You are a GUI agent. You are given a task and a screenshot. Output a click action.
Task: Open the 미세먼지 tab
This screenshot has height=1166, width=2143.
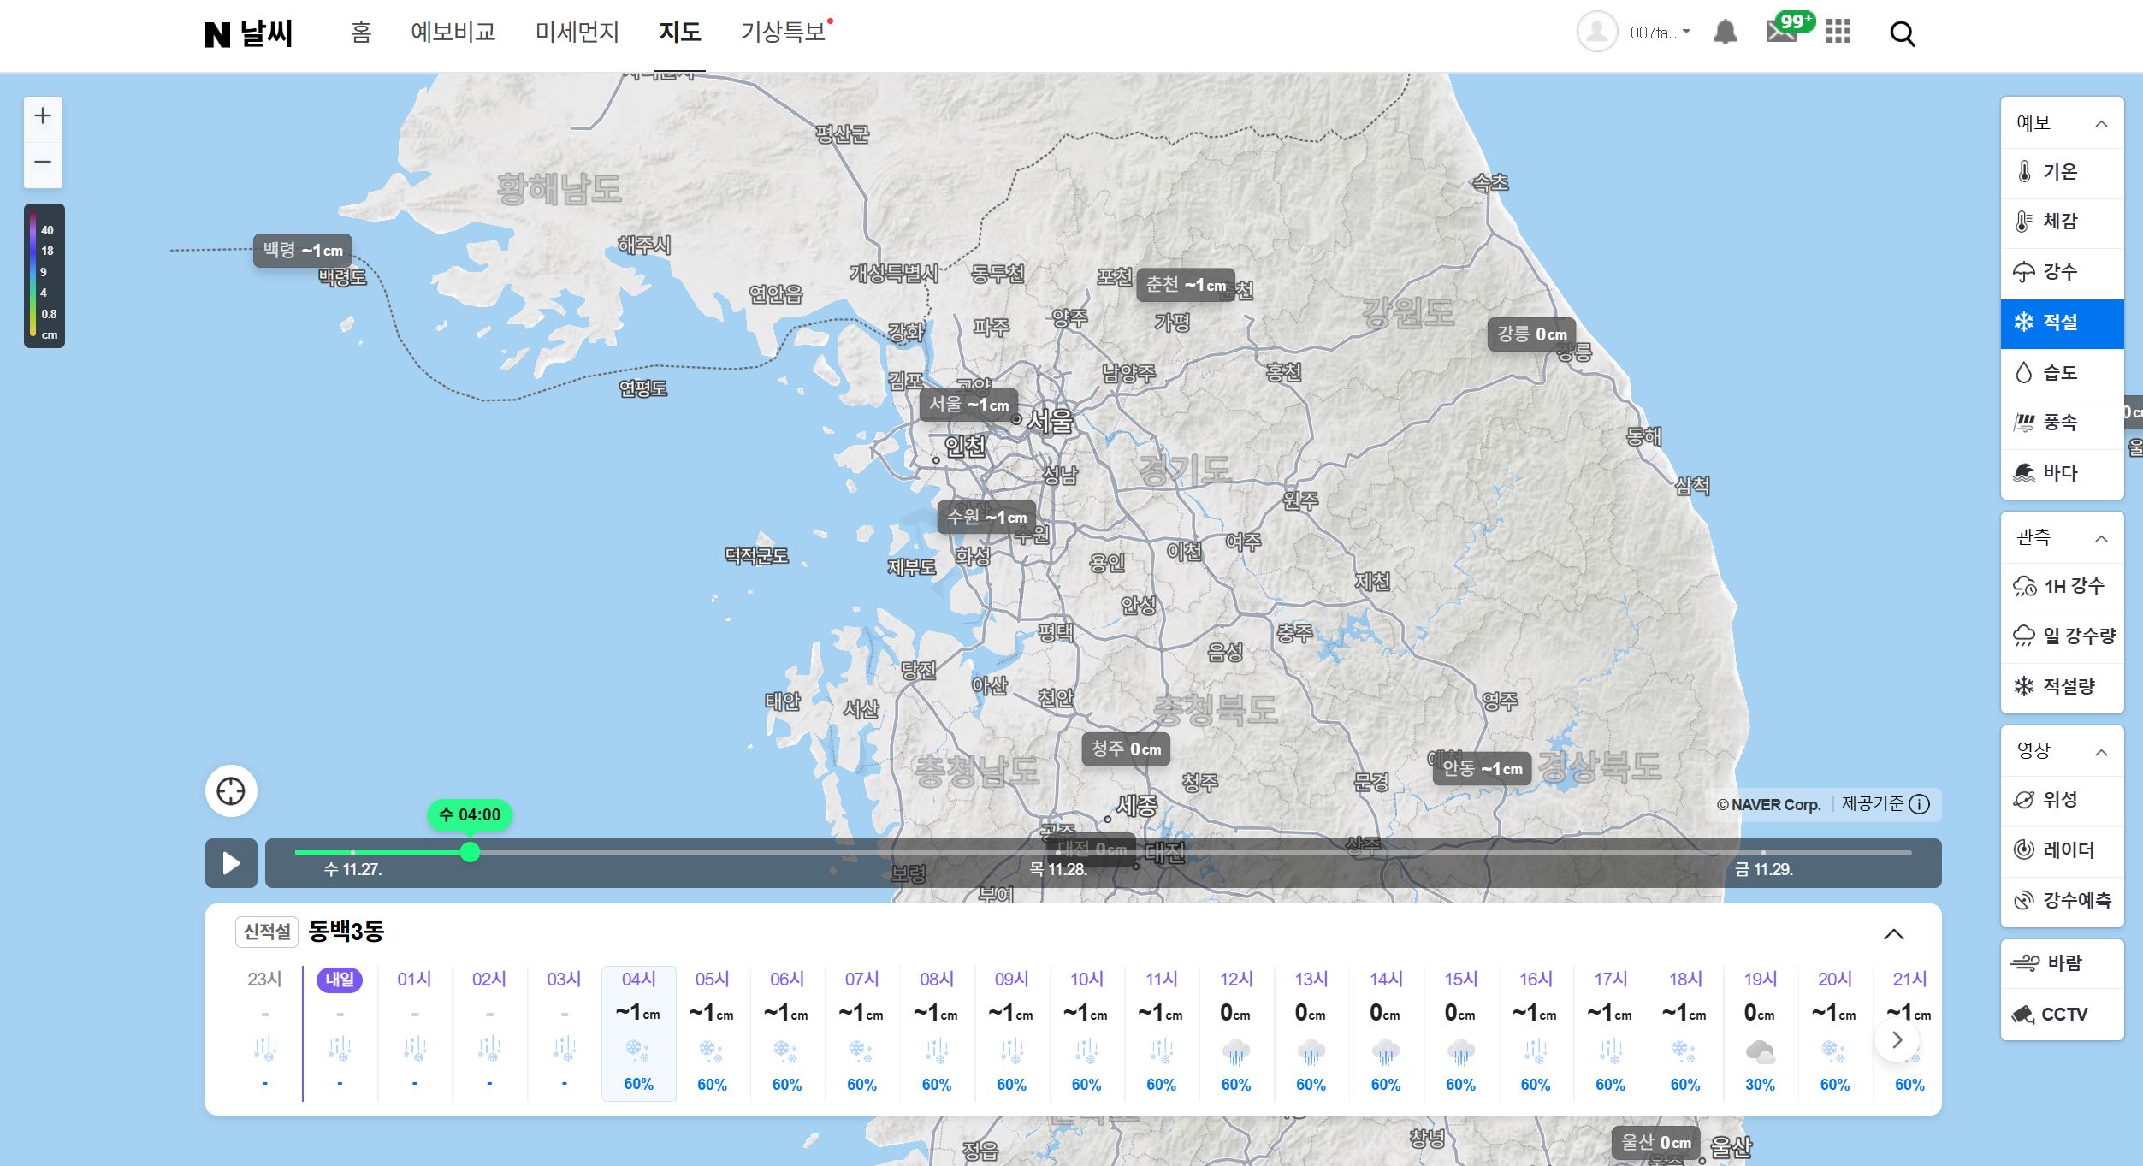tap(577, 33)
